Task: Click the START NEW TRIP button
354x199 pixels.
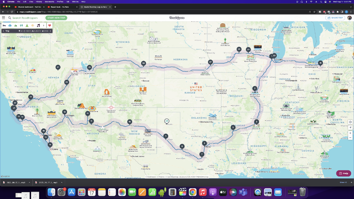Action: coord(56,18)
